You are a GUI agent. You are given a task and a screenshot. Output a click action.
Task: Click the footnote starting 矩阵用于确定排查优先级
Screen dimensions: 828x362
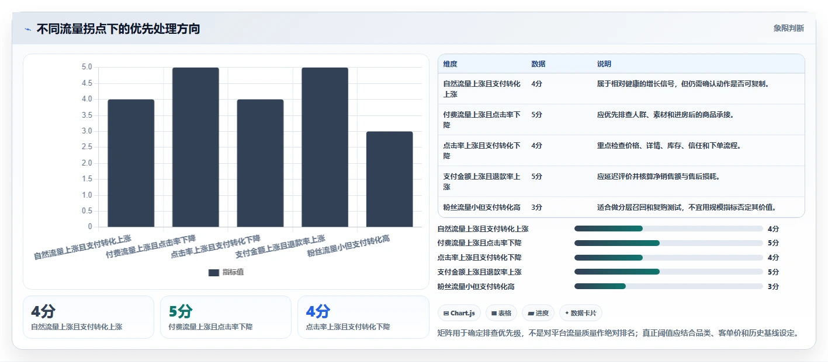point(618,333)
